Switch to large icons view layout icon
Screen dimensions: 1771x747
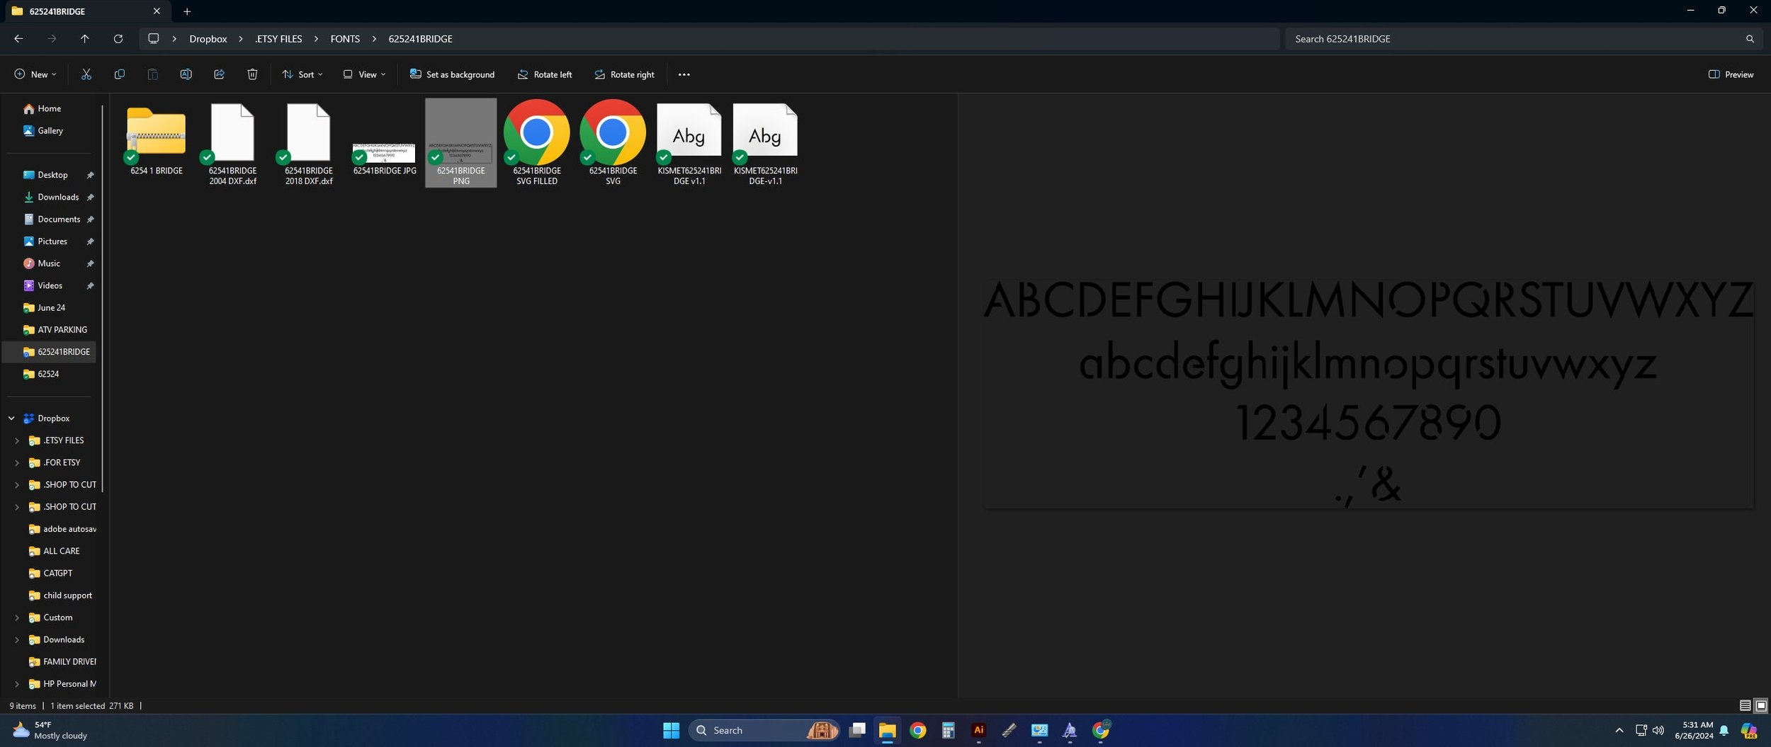coord(1760,705)
